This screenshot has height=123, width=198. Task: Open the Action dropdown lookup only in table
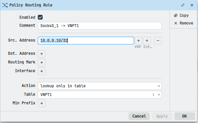click(99, 86)
